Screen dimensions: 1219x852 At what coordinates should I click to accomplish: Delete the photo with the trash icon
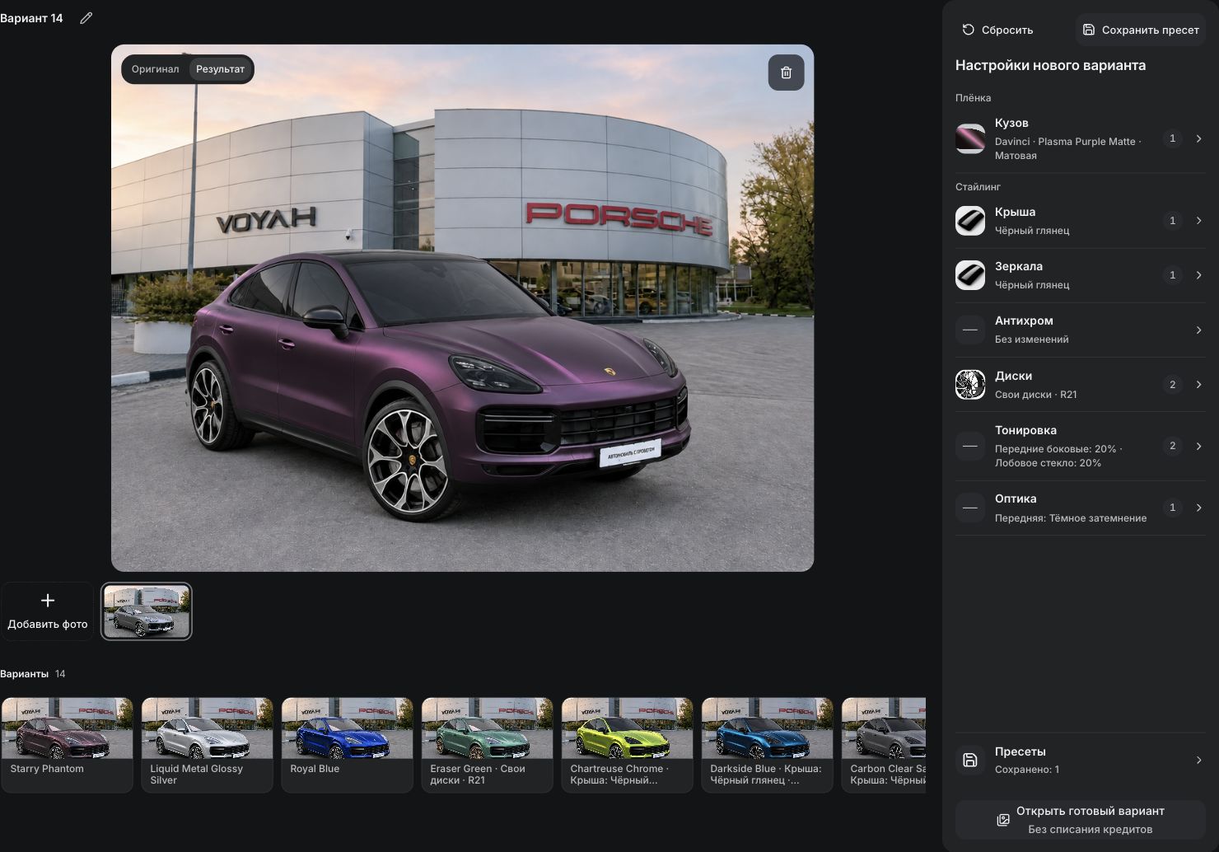coord(786,73)
